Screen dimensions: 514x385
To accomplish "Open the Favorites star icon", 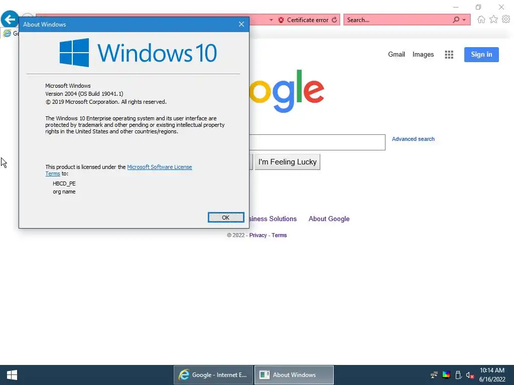I will (x=493, y=20).
